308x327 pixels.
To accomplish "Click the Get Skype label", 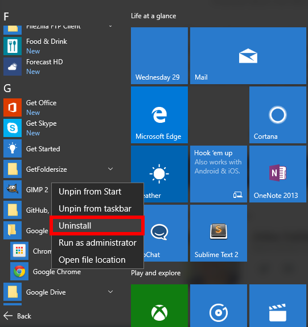I will (x=42, y=123).
